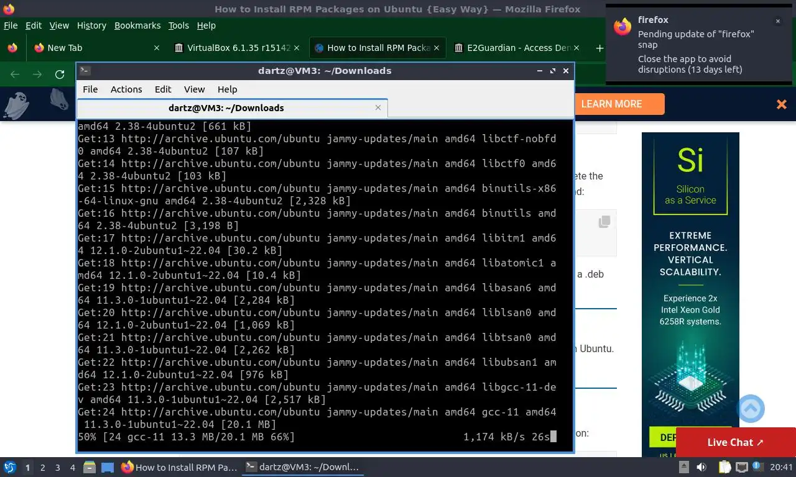
Task: Dismiss the firefox snap update notification
Action: pyautogui.click(x=777, y=21)
